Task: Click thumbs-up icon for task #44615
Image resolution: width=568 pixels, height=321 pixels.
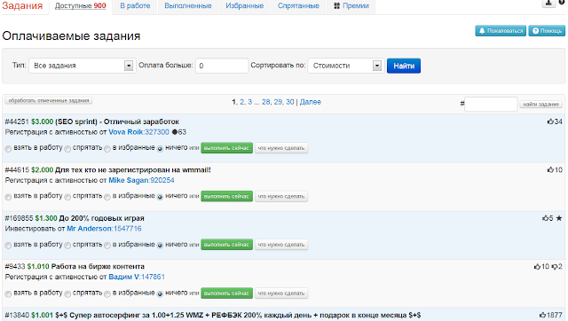Action: (550, 169)
